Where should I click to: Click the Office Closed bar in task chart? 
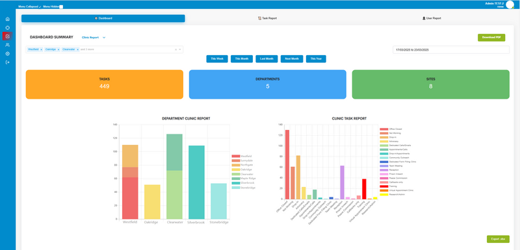pos(287,164)
